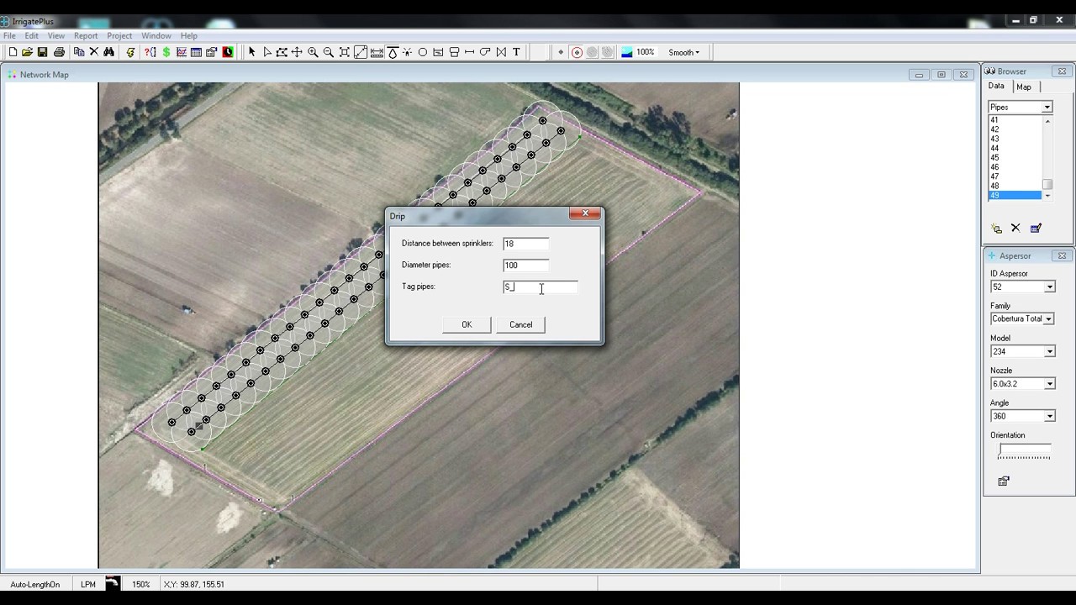Switch to the Map tab in Browser
Viewport: 1076px width, 605px height.
pos(1024,87)
